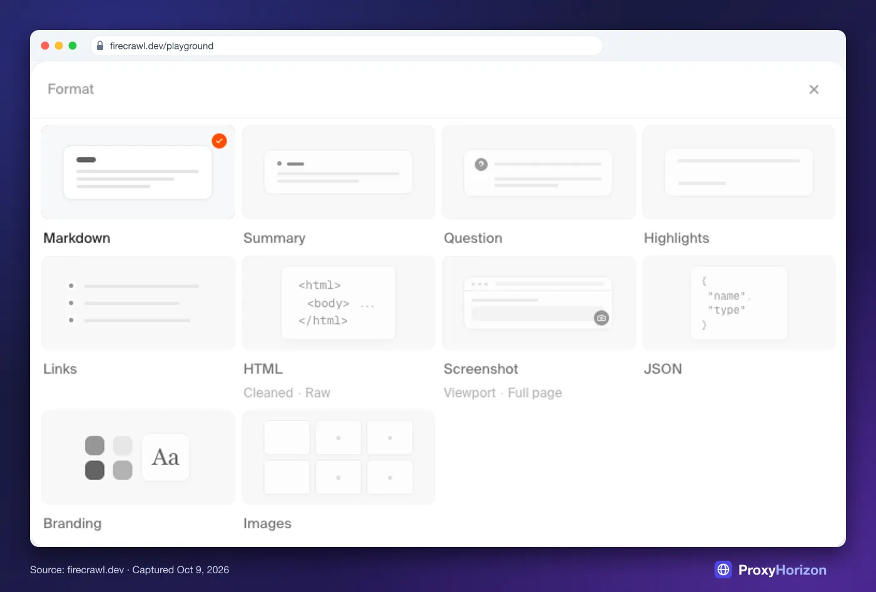Select the Highlights format card

click(738, 172)
